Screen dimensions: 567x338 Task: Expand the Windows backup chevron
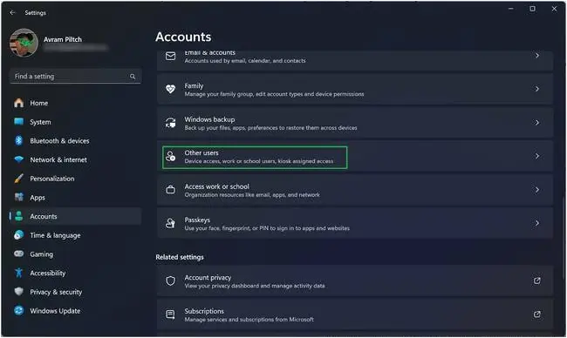point(537,123)
